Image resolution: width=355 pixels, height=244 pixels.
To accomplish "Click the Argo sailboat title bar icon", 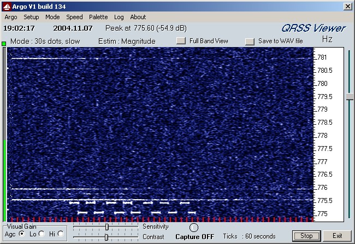I will [7, 7].
